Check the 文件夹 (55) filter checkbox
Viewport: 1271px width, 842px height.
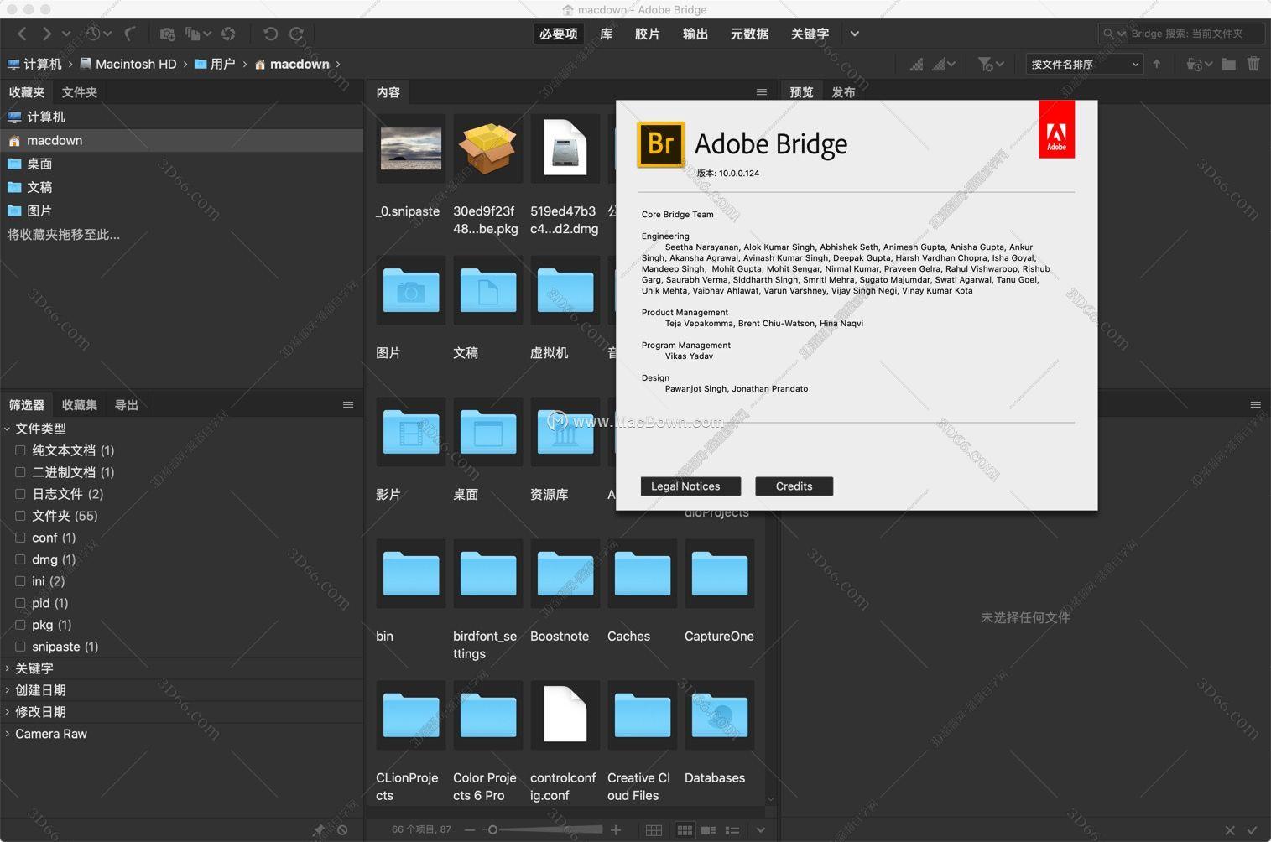(20, 516)
